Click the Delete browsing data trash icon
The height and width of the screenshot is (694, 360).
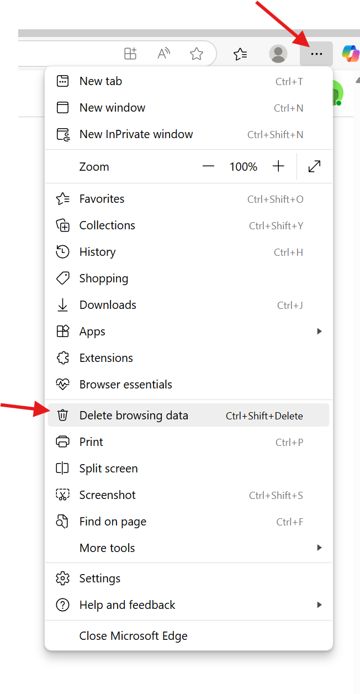[x=62, y=415]
